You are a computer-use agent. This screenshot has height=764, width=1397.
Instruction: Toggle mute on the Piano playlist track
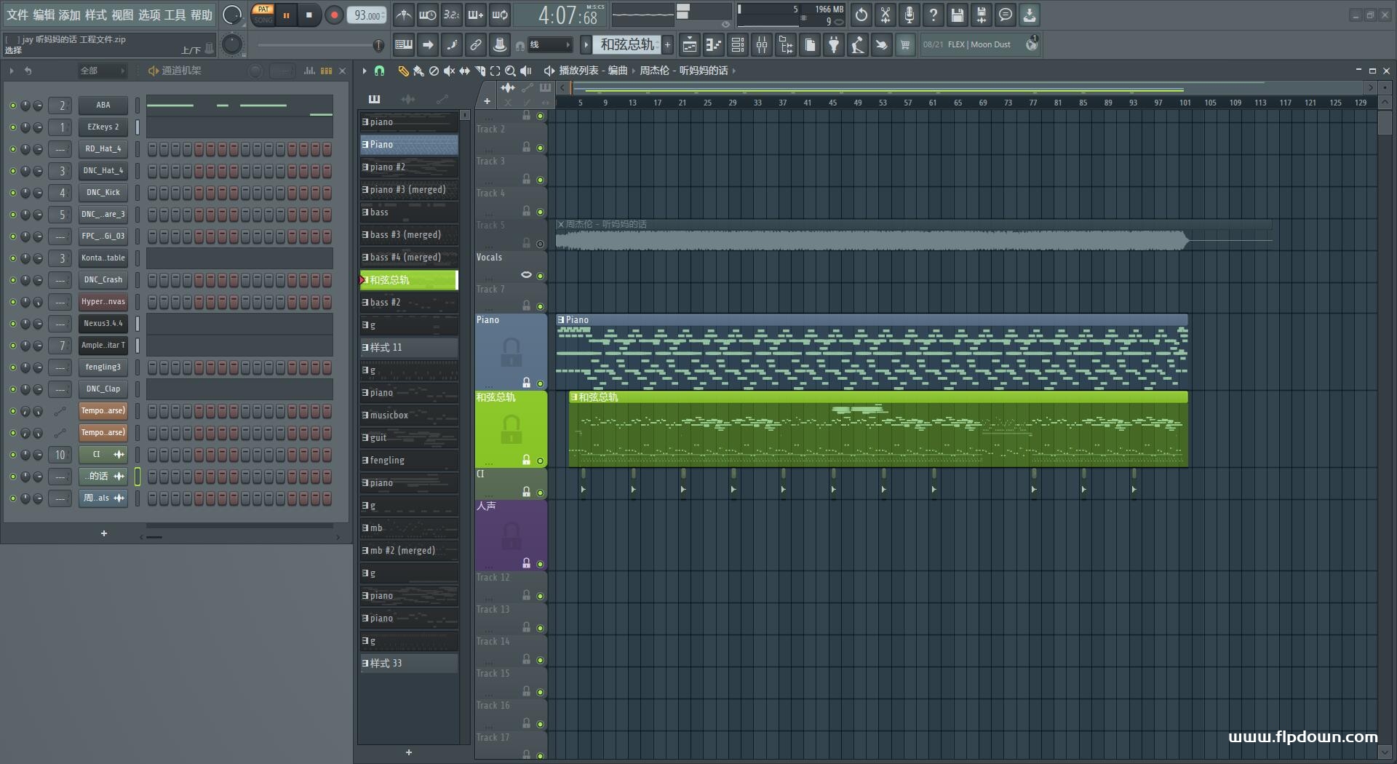tap(540, 383)
